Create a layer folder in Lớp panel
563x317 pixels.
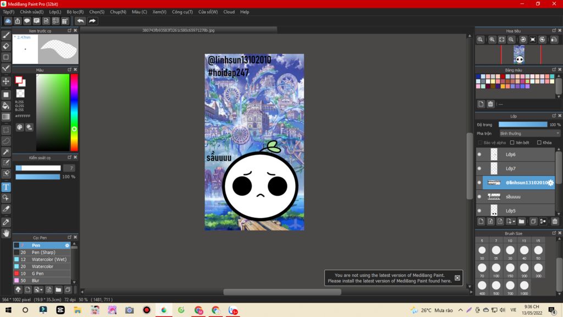click(x=521, y=221)
